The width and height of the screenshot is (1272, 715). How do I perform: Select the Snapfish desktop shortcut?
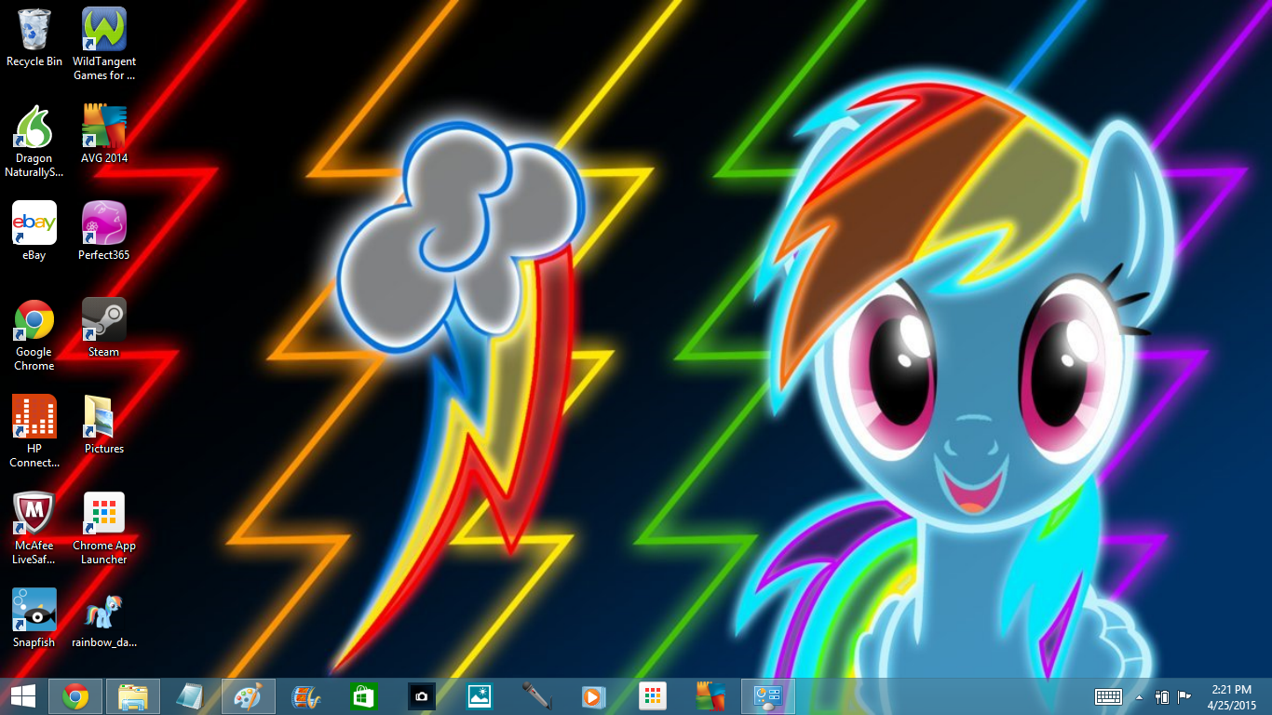coord(34,618)
